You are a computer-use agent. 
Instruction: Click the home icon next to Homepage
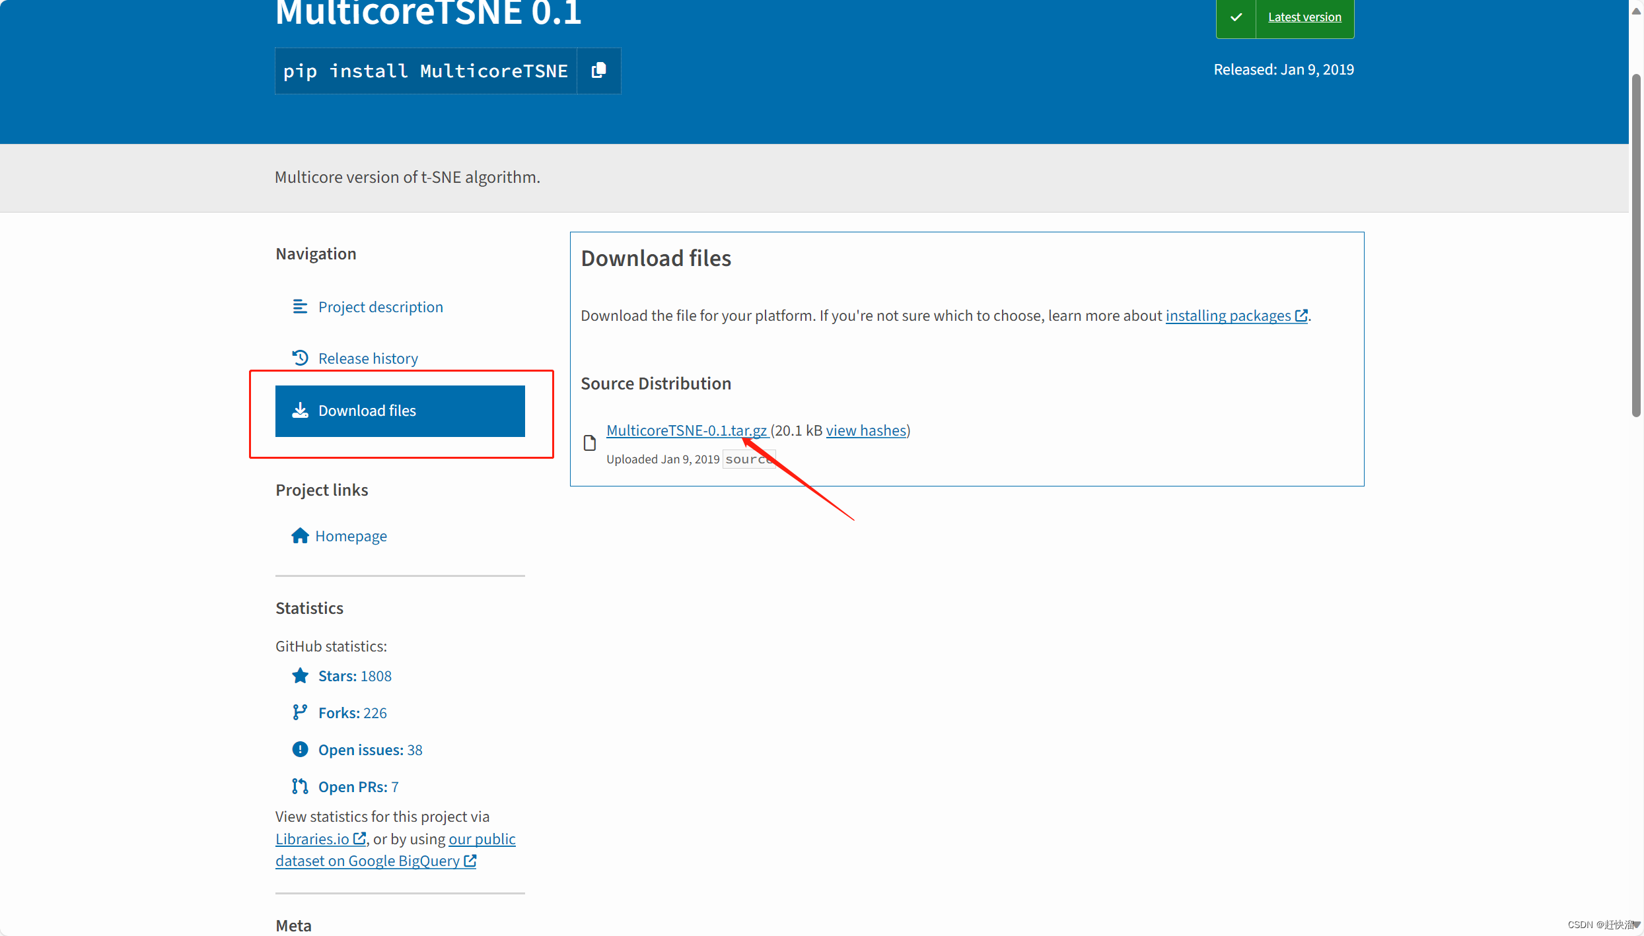301,535
